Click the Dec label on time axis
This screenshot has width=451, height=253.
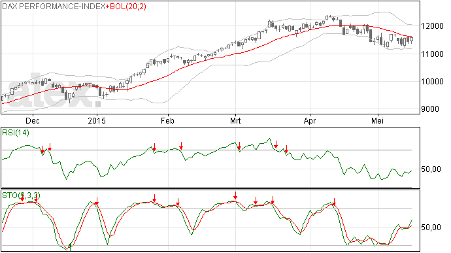pyautogui.click(x=33, y=120)
